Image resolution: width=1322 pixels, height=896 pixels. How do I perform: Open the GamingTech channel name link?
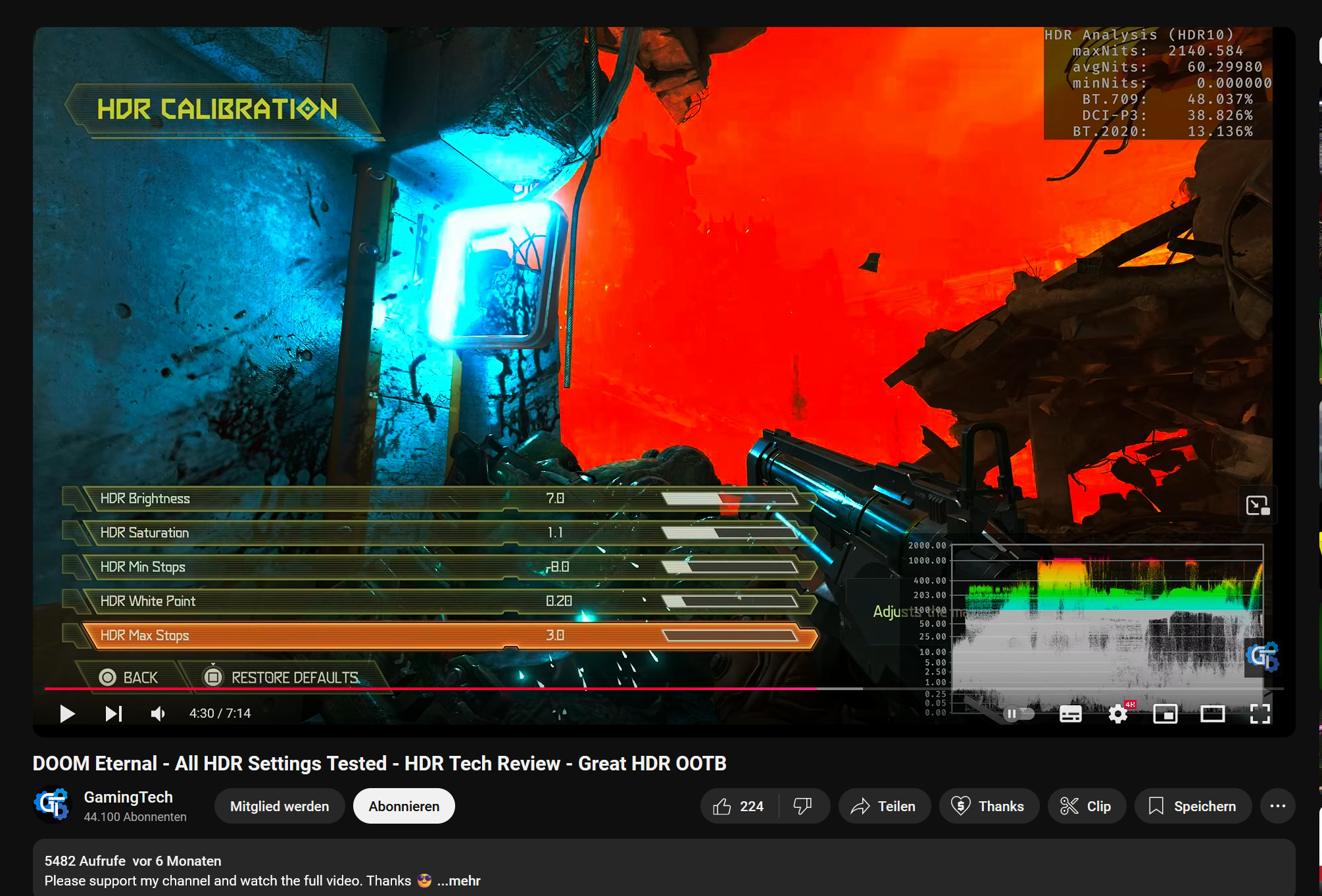point(128,797)
